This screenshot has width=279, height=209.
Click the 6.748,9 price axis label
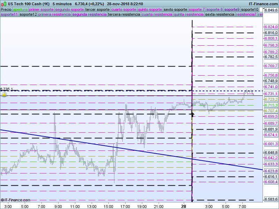[271, 81]
